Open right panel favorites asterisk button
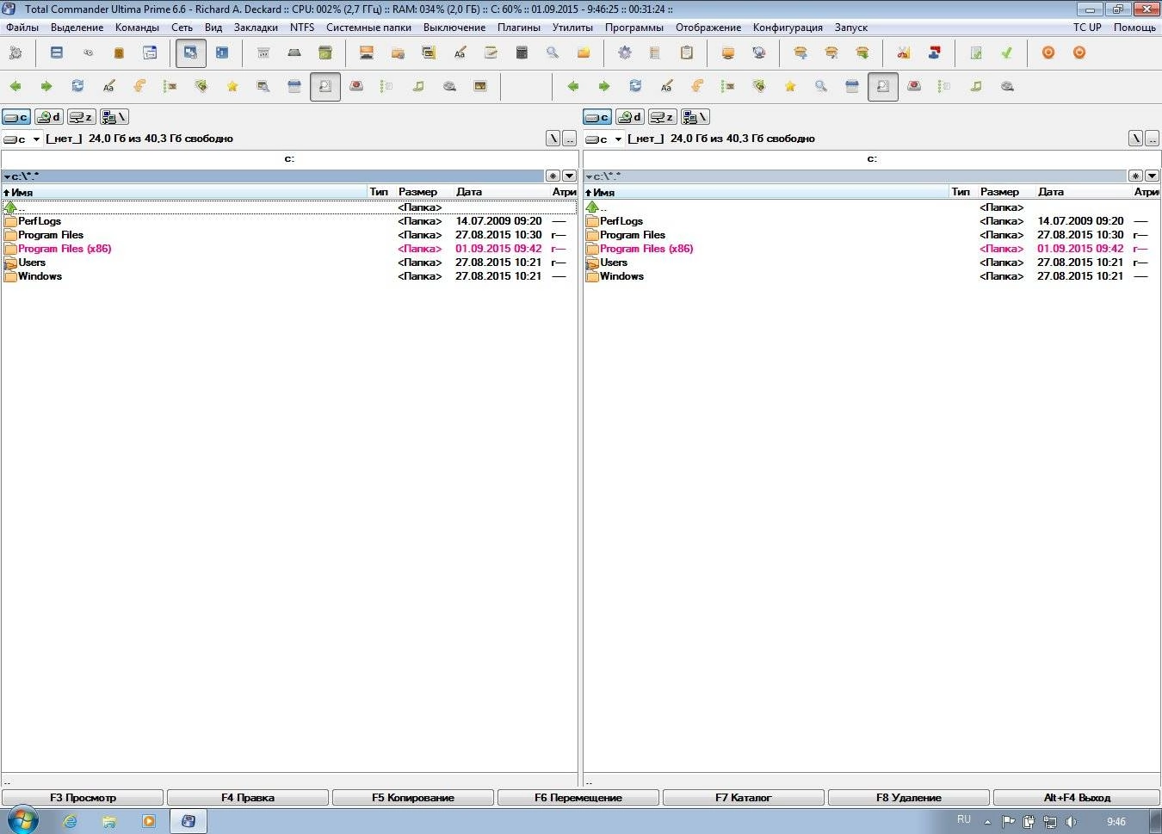1162x834 pixels. [1135, 176]
